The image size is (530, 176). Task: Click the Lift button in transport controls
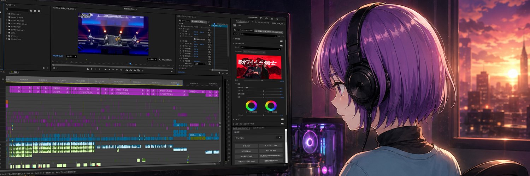(126, 70)
